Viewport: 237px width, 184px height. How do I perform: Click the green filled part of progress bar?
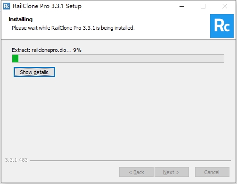tap(16, 59)
